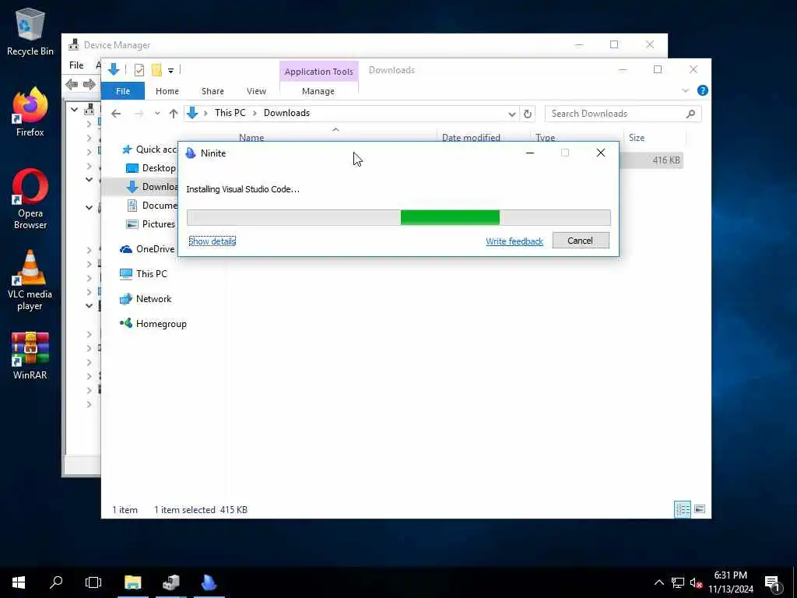The image size is (797, 598).
Task: Go back in Explorer navigation
Action: click(116, 114)
